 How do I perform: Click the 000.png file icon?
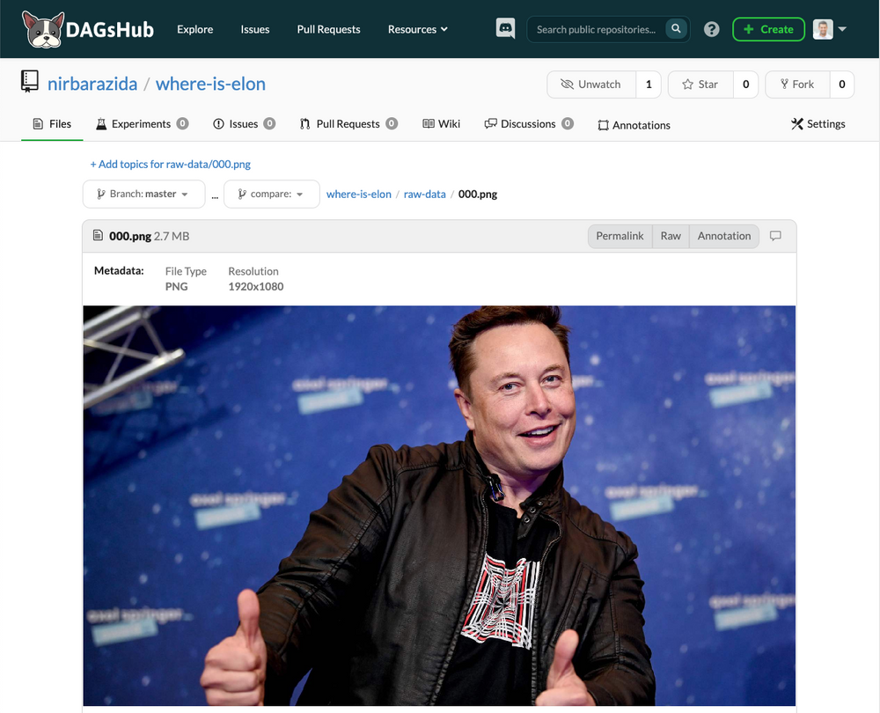(x=98, y=235)
